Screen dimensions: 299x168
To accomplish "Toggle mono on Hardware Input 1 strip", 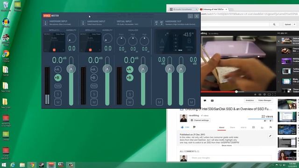I will (x=58, y=86).
